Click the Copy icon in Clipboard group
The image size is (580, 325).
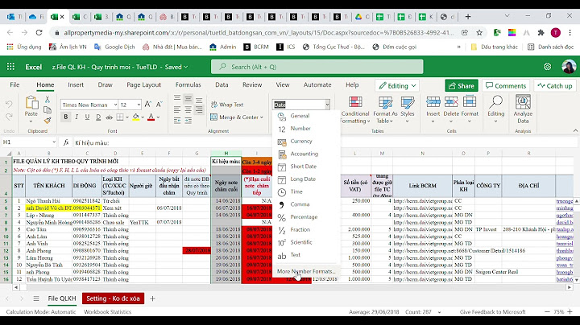(x=48, y=110)
